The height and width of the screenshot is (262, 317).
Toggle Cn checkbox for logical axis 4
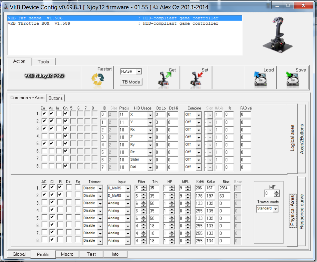(x=65, y=136)
